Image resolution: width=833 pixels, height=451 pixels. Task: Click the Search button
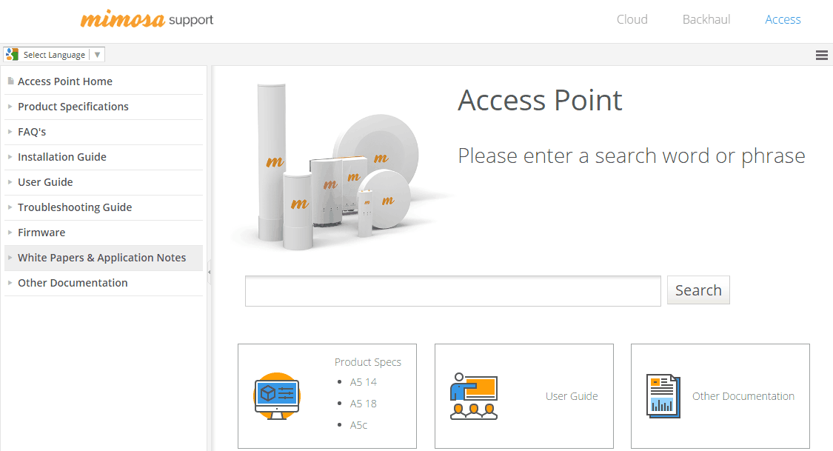[698, 290]
